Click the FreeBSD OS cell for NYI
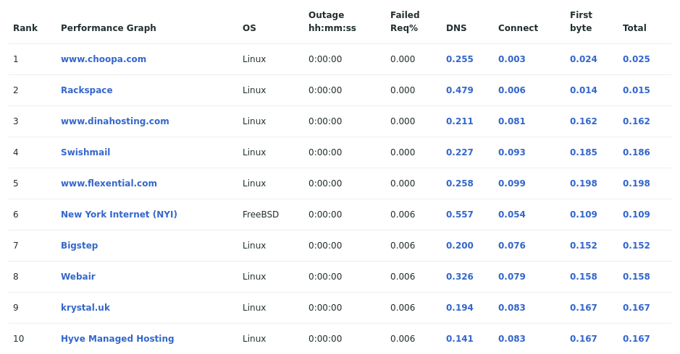Screen dimensions: 680x354 point(261,215)
